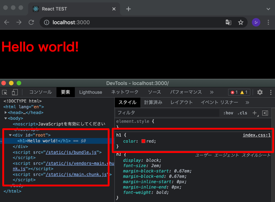The width and height of the screenshot is (275, 202).
Task: Activate the inspect element picker tool
Action: (x=5, y=92)
